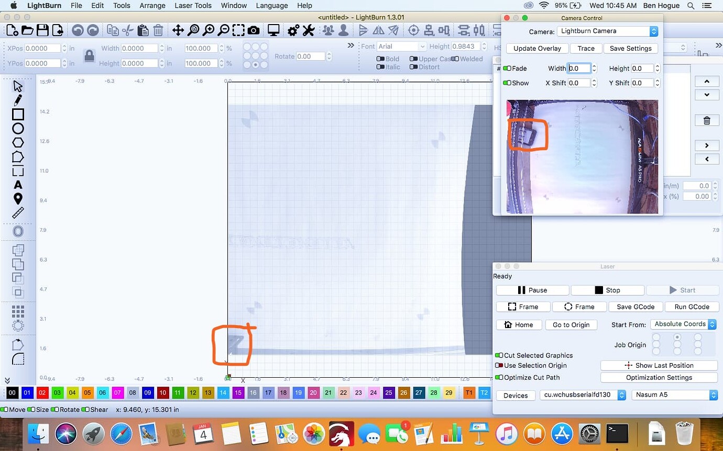Activate the Text tool

pyautogui.click(x=17, y=184)
